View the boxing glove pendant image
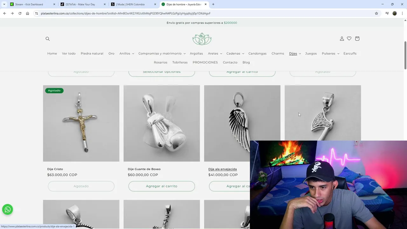The width and height of the screenshot is (407, 229). point(162,123)
